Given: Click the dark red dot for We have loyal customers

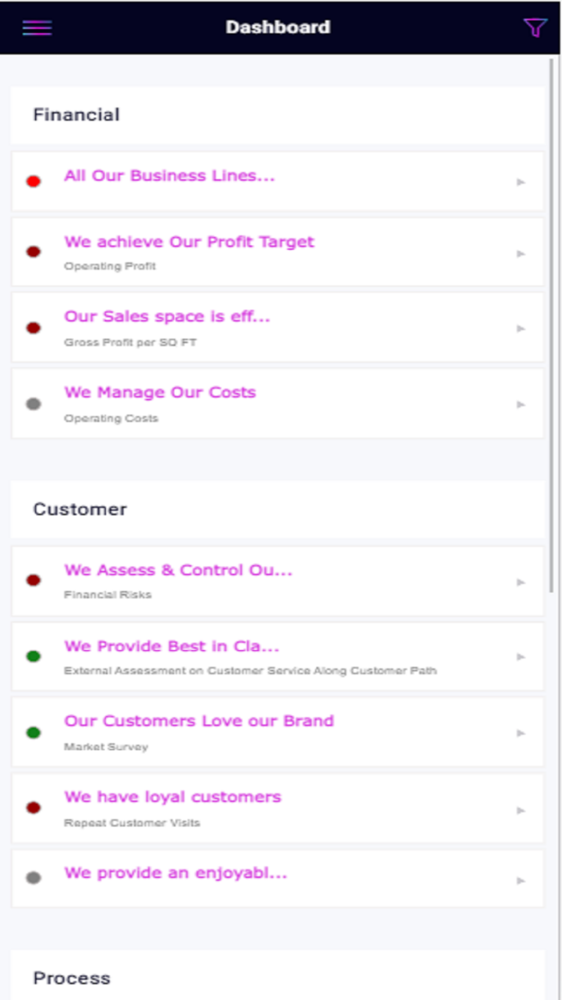Looking at the screenshot, I should pos(34,808).
